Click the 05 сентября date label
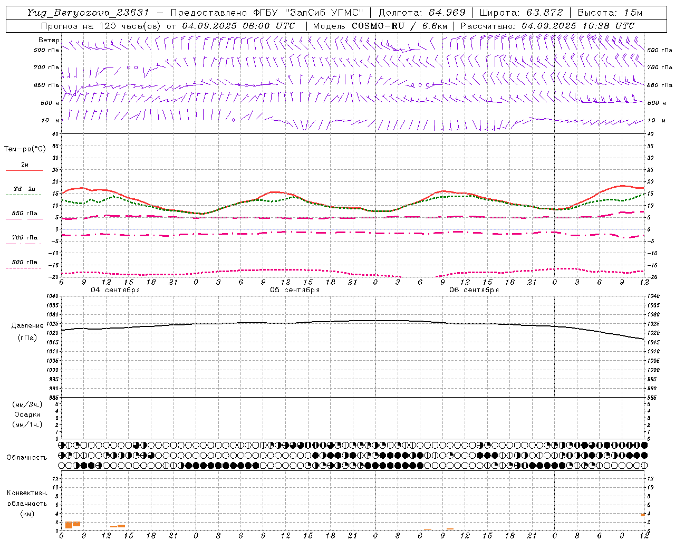This screenshot has height=540, width=675. [295, 290]
